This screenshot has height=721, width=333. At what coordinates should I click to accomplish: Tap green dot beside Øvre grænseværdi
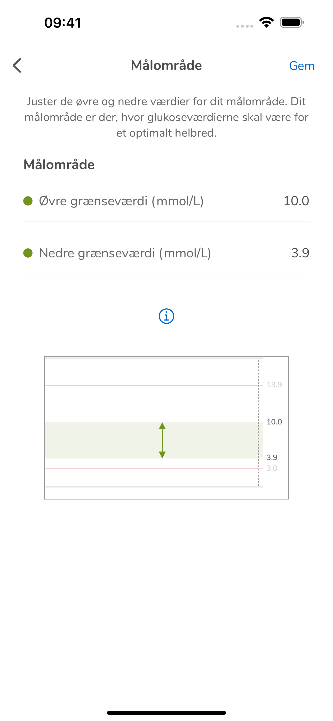click(x=28, y=201)
